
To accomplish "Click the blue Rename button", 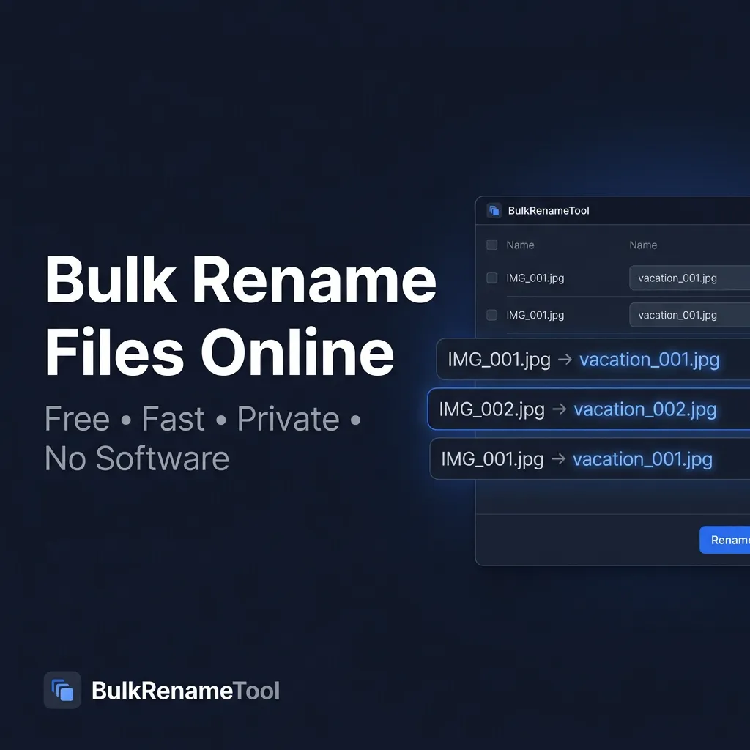I will point(724,540).
